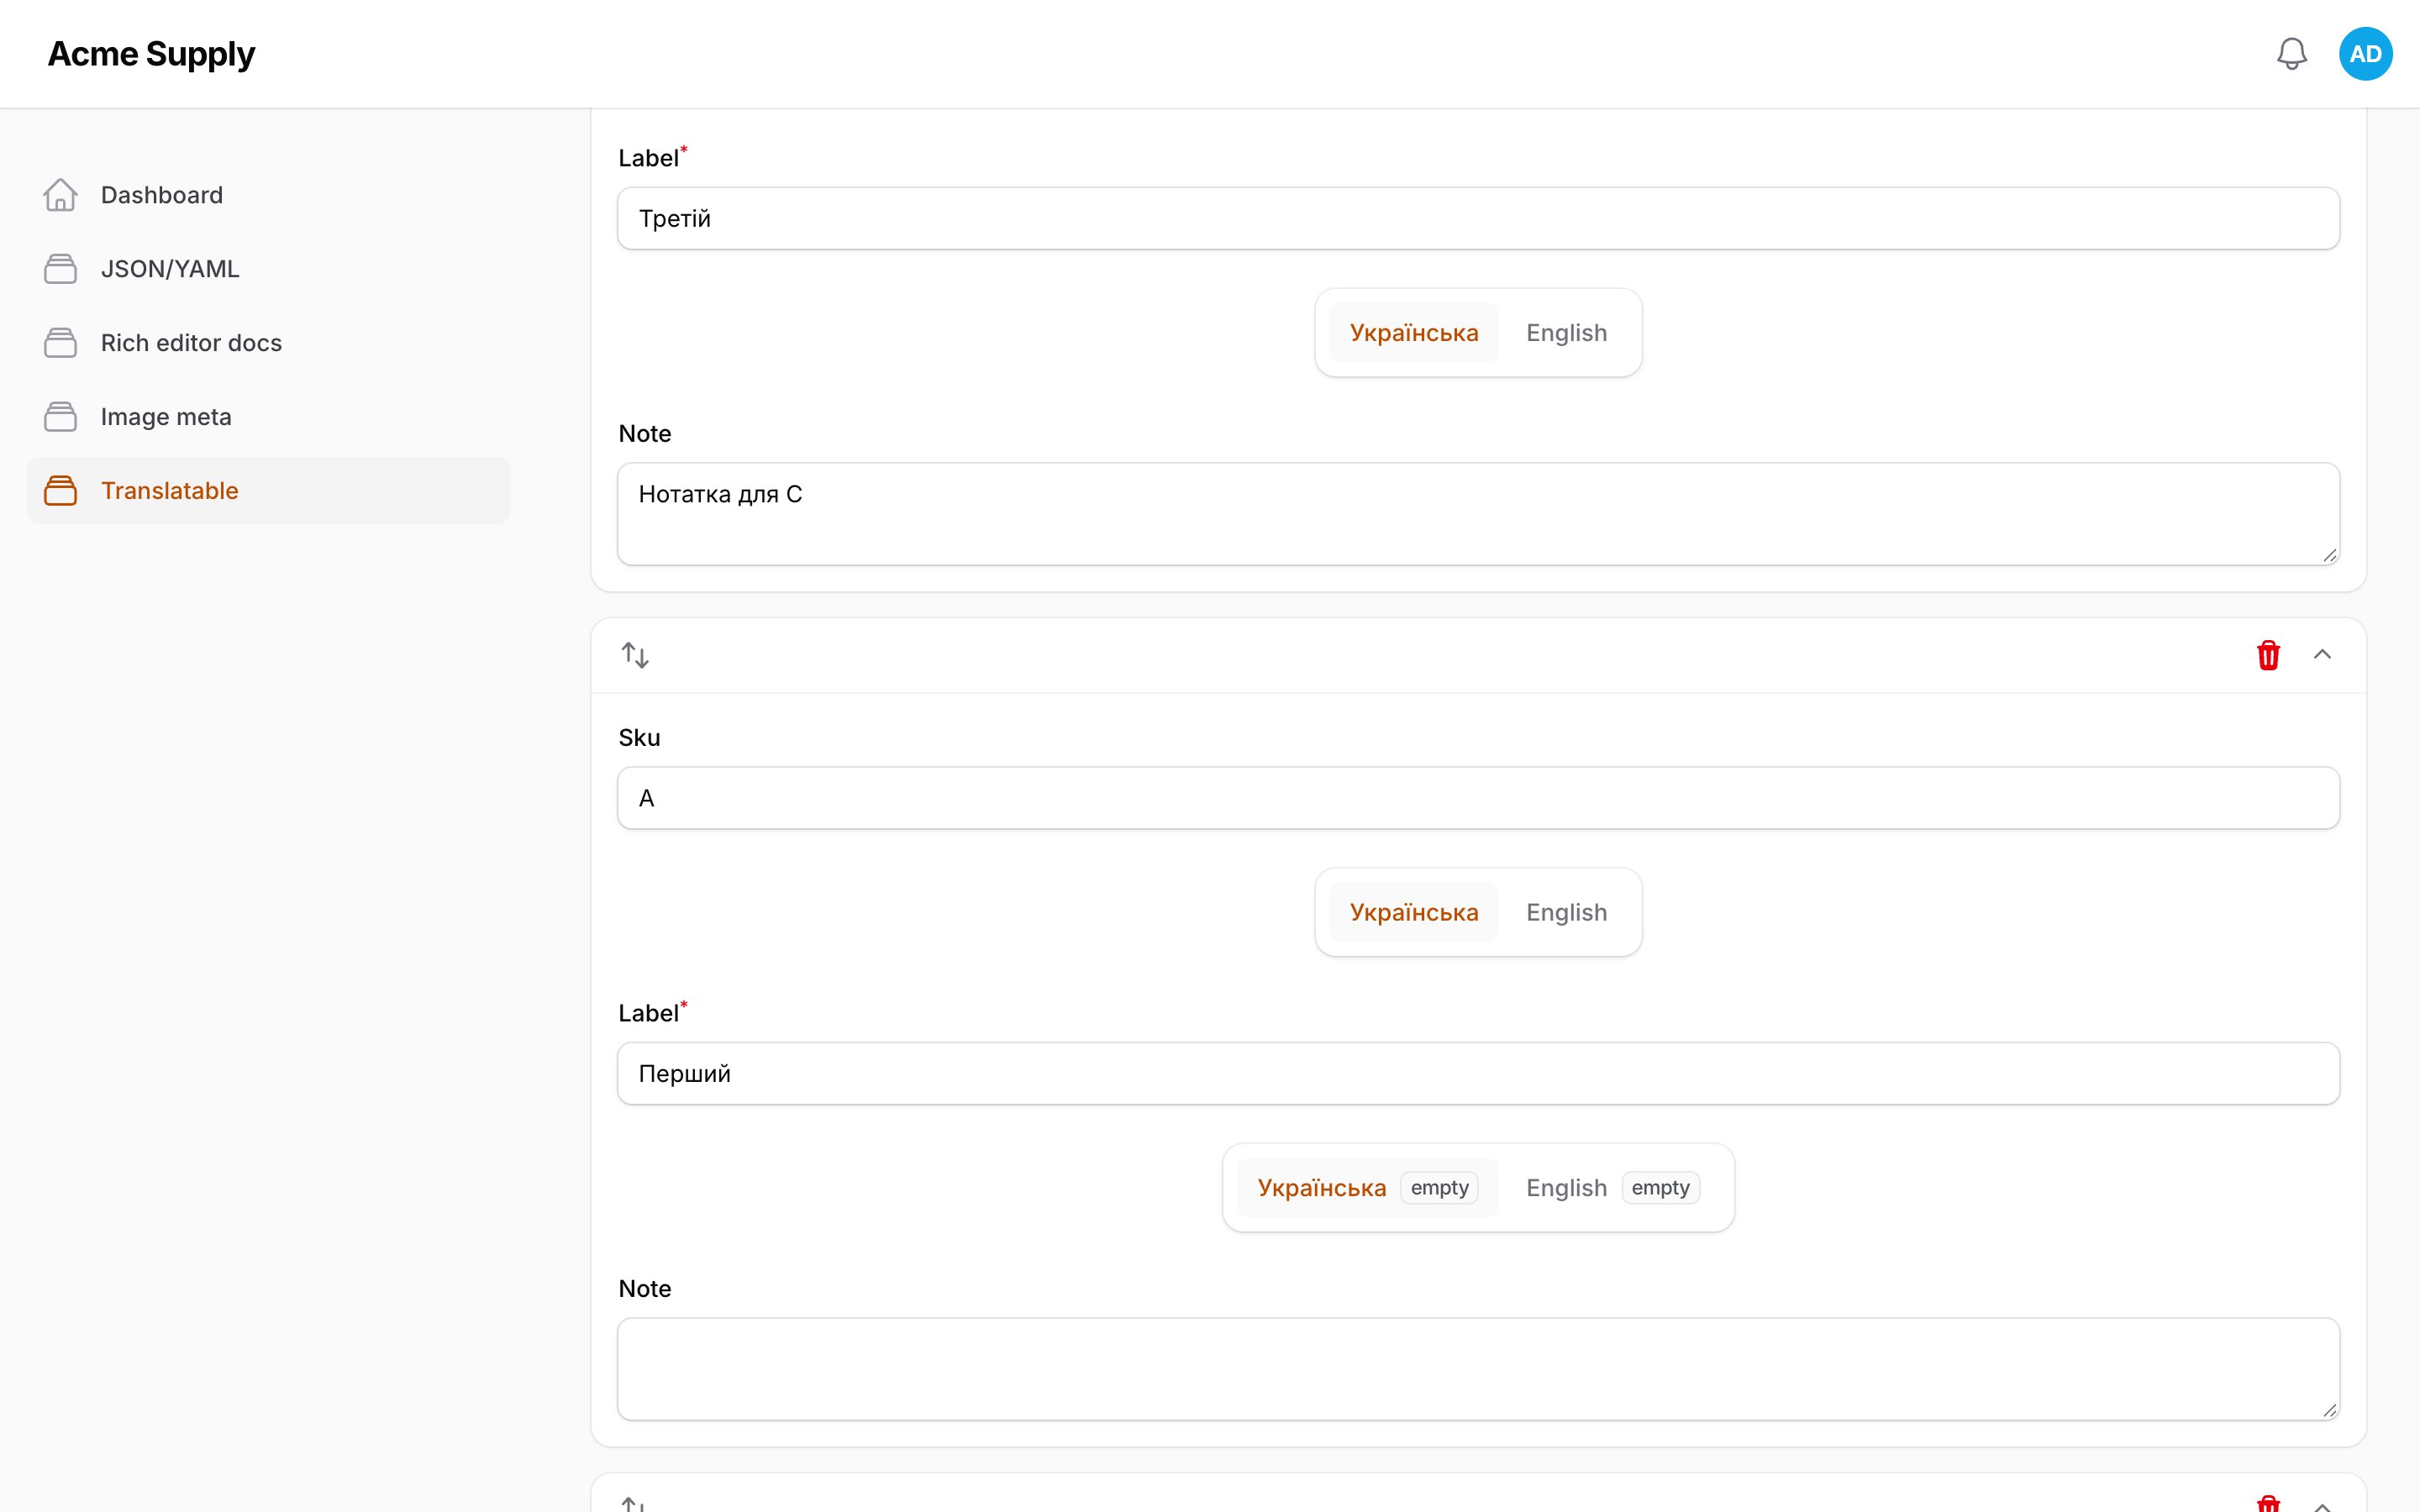Open Dashboard in the sidebar

click(268, 195)
